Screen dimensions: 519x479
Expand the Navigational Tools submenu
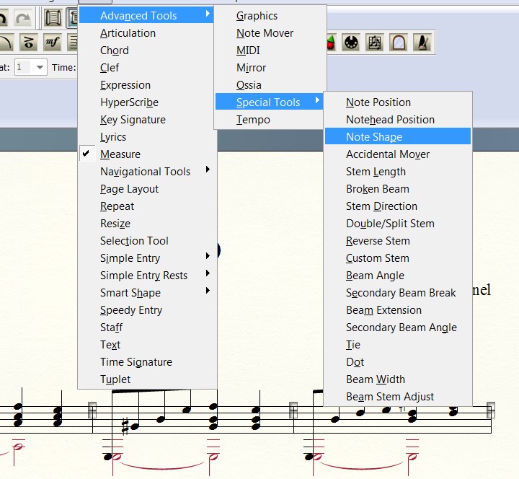tap(145, 172)
